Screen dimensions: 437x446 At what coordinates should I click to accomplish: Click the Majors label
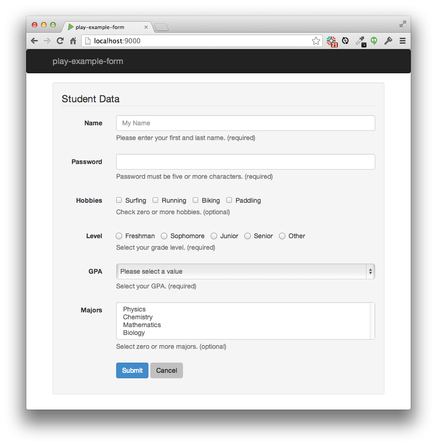91,310
